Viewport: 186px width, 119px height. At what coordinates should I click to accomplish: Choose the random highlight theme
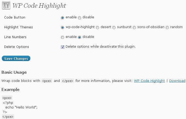tap(167, 28)
